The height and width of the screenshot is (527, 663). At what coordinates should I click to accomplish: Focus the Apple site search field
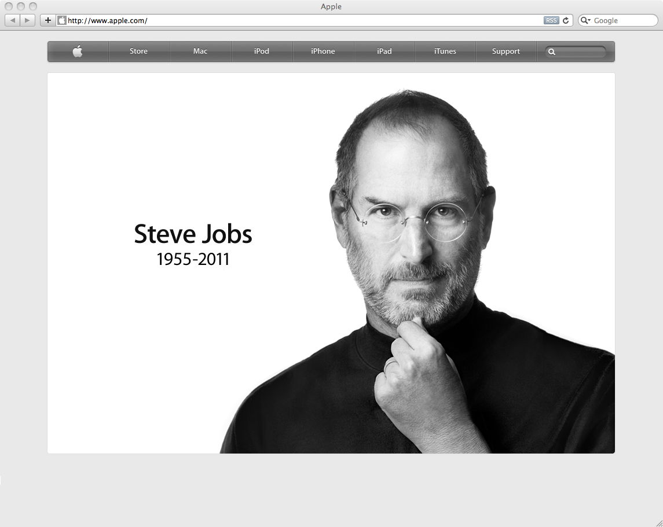point(576,51)
